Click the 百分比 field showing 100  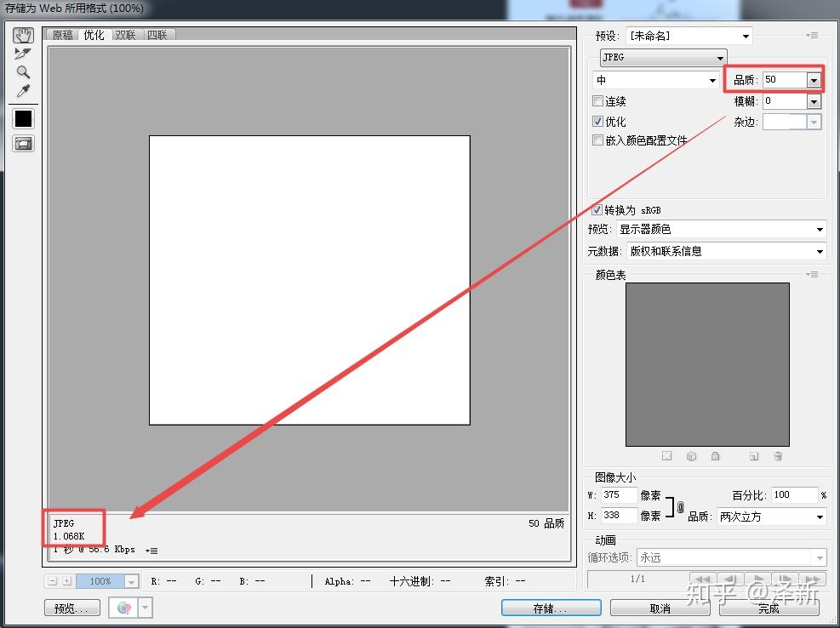point(794,495)
